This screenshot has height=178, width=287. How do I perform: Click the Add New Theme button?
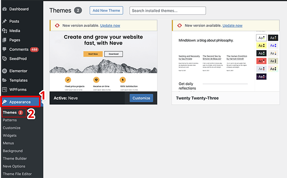(106, 11)
